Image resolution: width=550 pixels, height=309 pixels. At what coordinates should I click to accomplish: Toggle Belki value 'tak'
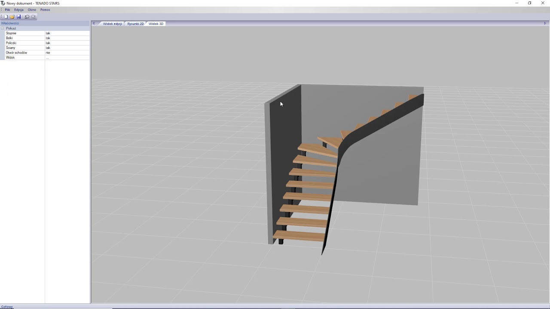(67, 38)
